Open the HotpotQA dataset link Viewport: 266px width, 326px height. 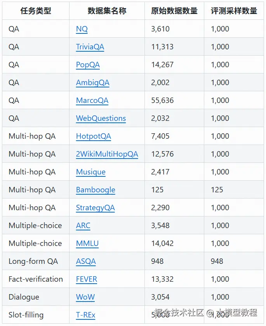pyautogui.click(x=94, y=136)
